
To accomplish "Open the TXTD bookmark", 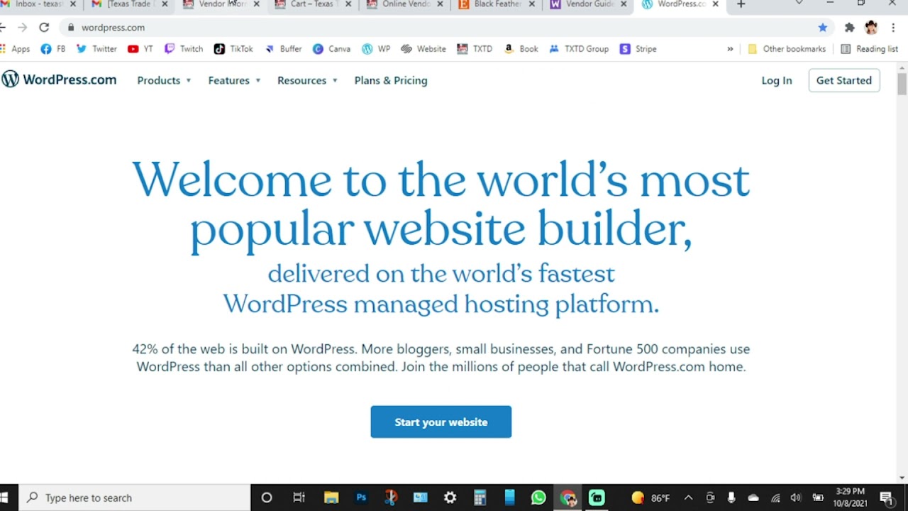I will 475,49.
